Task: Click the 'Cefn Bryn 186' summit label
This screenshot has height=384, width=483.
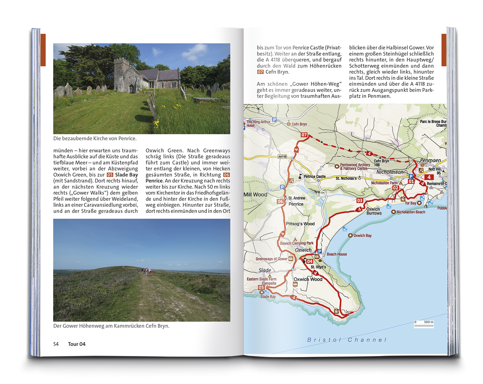Action: 381,163
